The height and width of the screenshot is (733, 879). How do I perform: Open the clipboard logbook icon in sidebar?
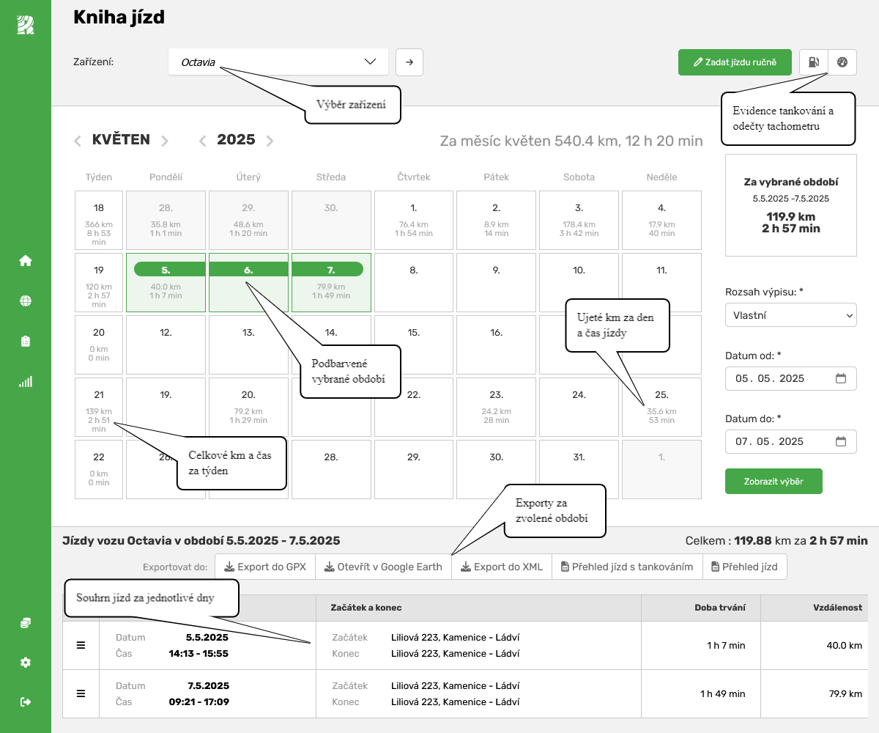point(26,342)
